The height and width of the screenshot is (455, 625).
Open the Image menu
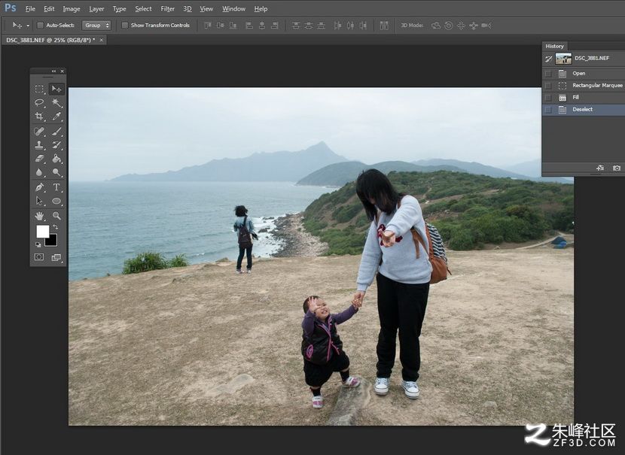[72, 9]
